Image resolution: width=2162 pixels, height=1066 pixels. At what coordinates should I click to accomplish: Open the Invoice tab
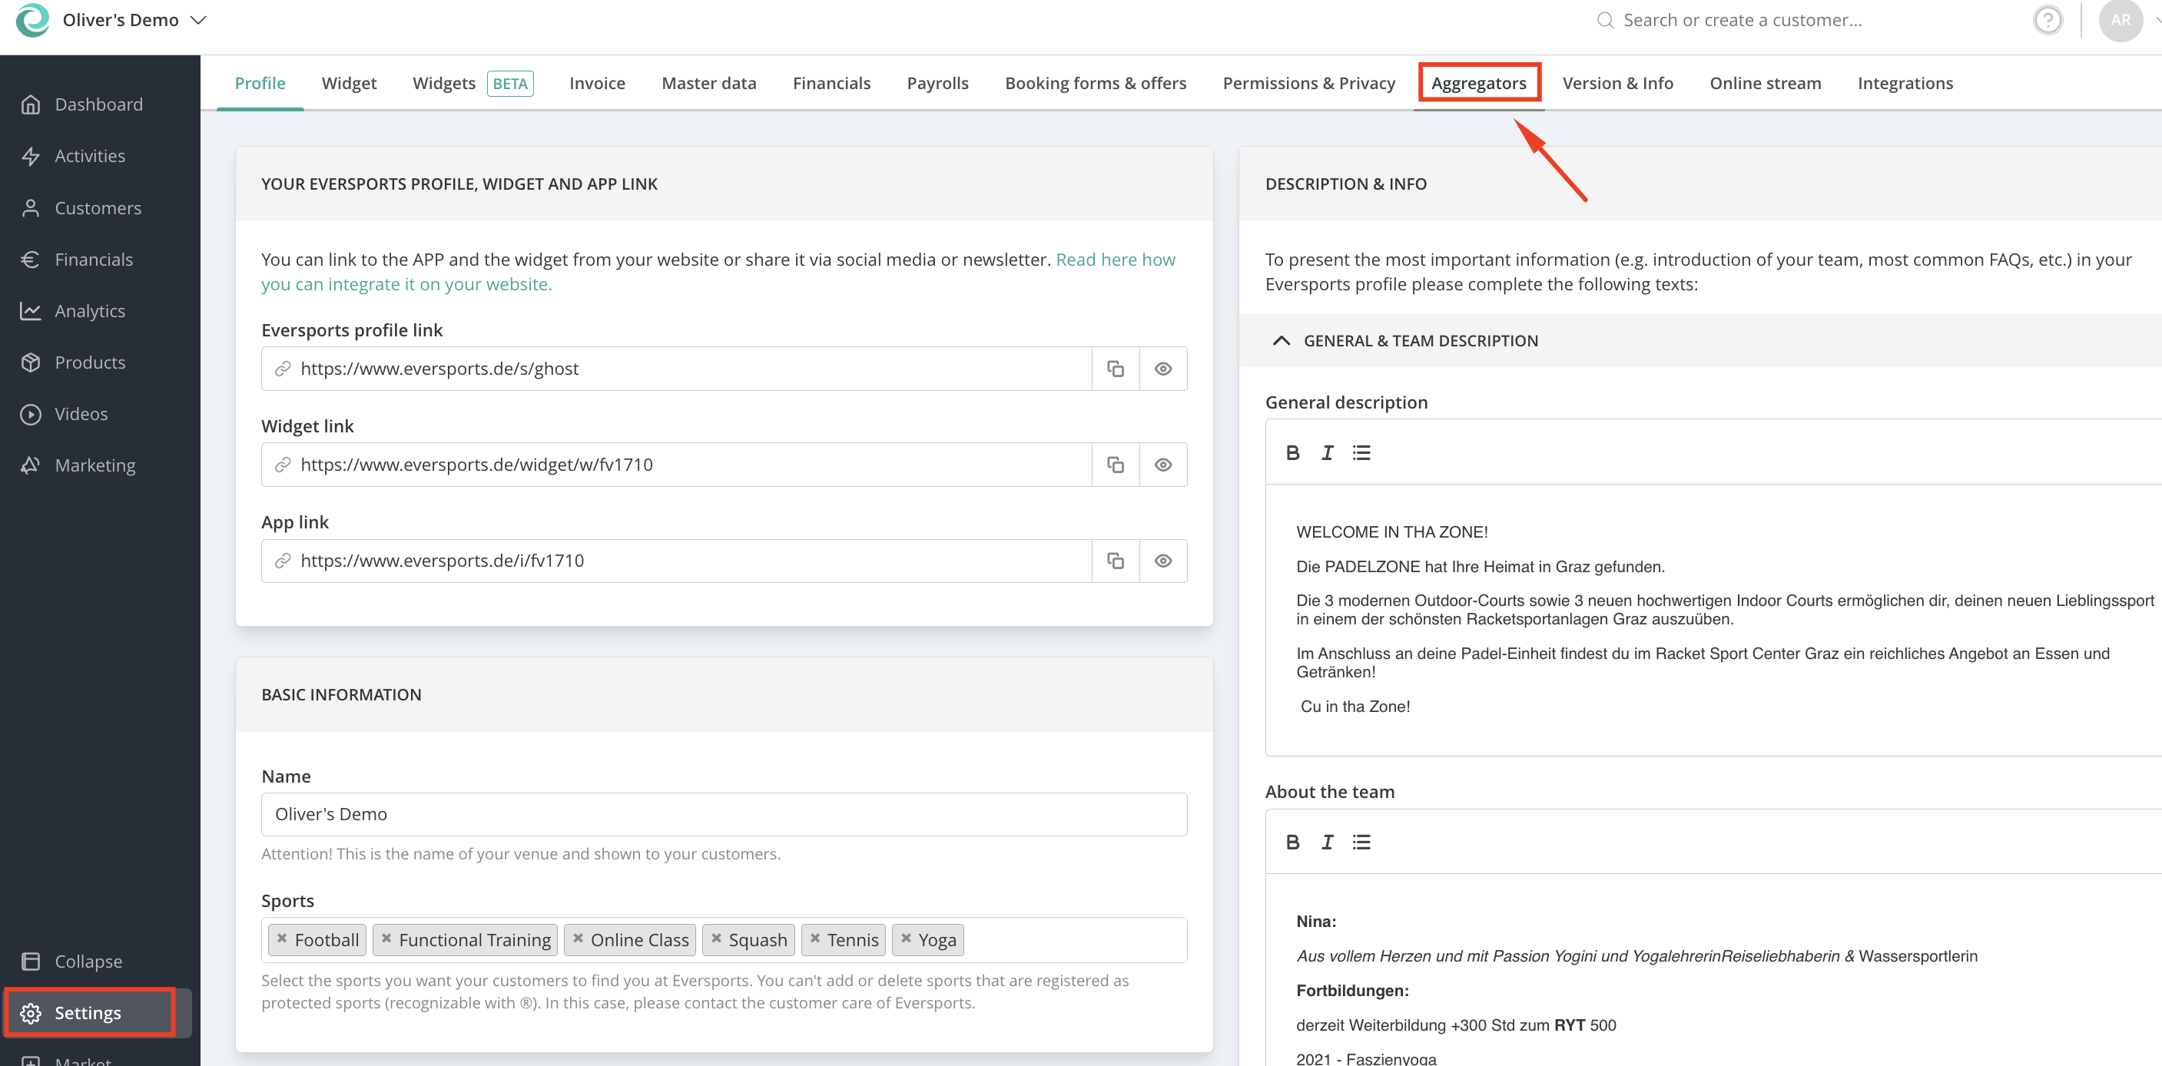(597, 83)
